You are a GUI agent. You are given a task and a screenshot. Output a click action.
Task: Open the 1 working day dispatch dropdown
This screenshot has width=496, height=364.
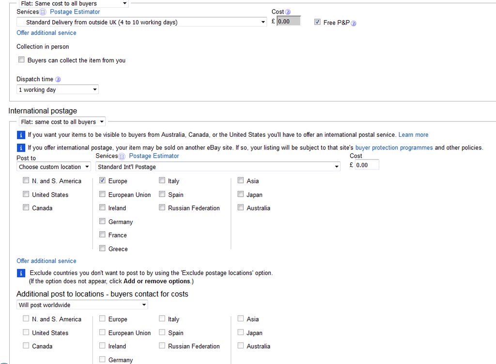coord(58,89)
